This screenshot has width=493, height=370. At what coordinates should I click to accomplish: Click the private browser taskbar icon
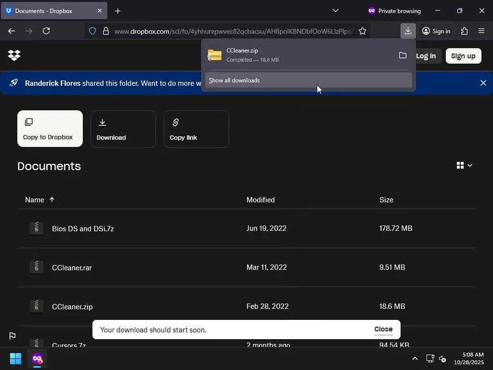[37, 358]
